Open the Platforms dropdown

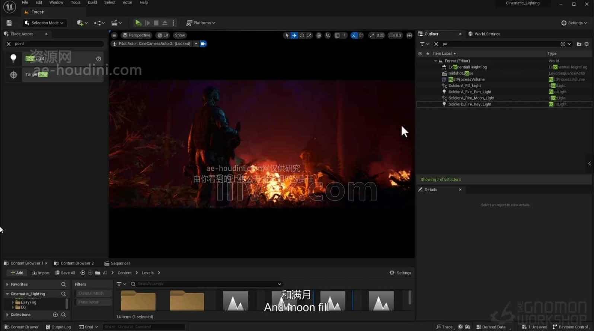(x=201, y=23)
